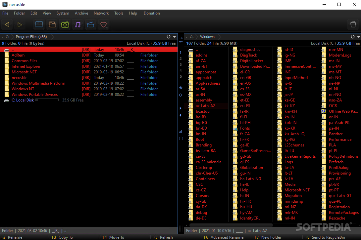Select folder slot 5 in the center strip
Screen dimensions: 361x240
[180, 76]
